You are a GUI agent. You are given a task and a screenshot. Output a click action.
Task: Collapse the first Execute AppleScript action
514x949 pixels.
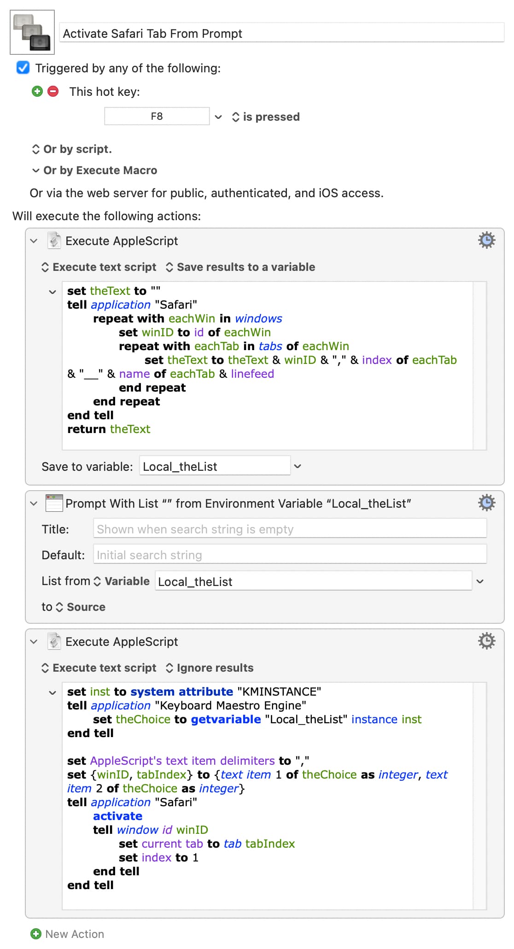point(34,241)
